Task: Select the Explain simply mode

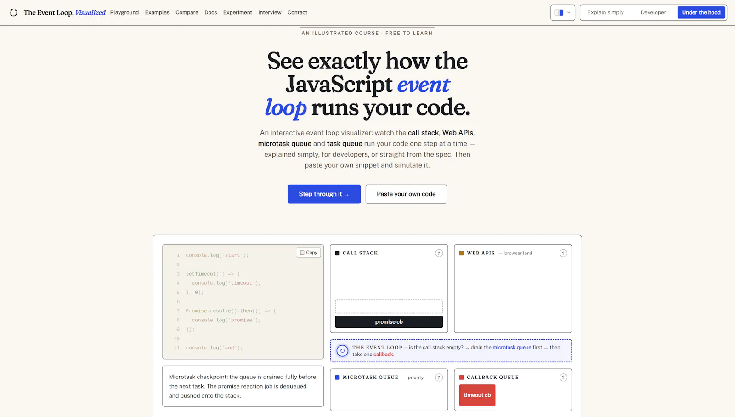Action: pyautogui.click(x=605, y=12)
